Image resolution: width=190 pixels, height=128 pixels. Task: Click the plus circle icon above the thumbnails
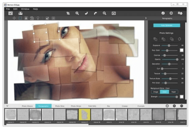point(174,106)
